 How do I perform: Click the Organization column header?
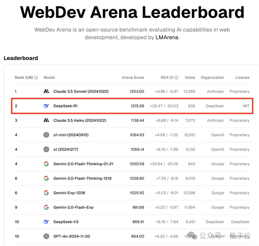(212, 78)
